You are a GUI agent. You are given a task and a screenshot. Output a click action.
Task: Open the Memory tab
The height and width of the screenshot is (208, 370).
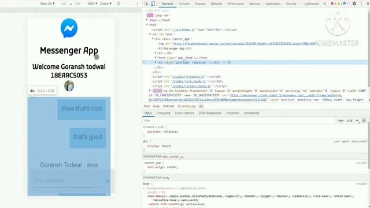point(254,4)
